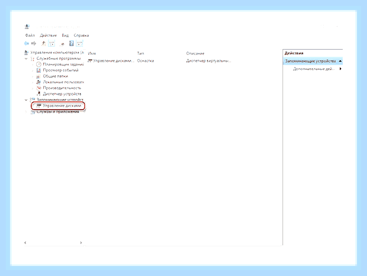Click the Службы и приложения icon in the tree
The width and height of the screenshot is (367, 276).
coord(33,112)
